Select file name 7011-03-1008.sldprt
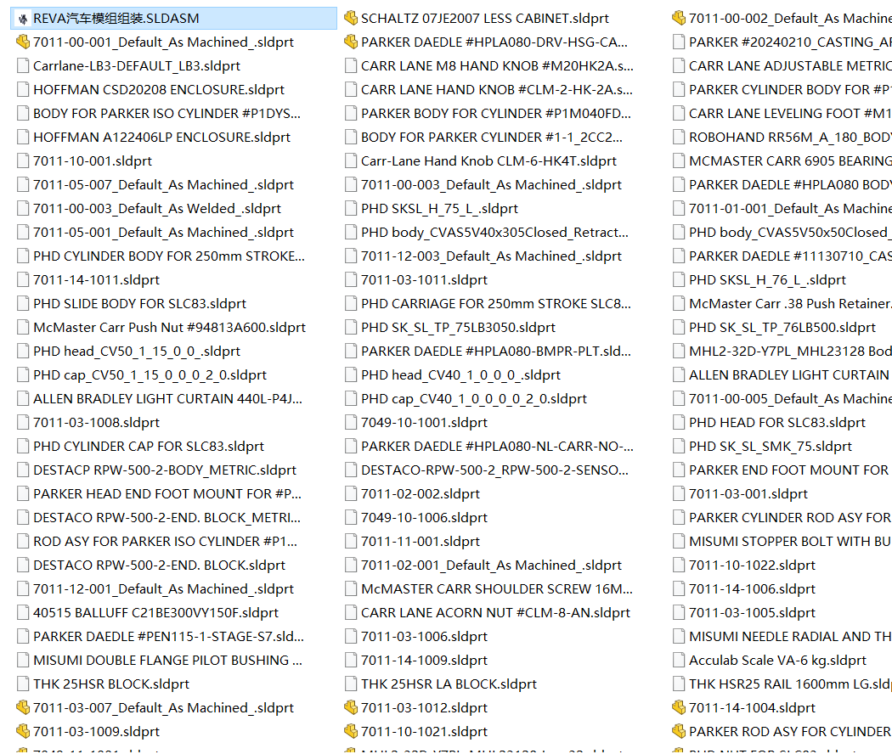The height and width of the screenshot is (754, 892). point(96,423)
